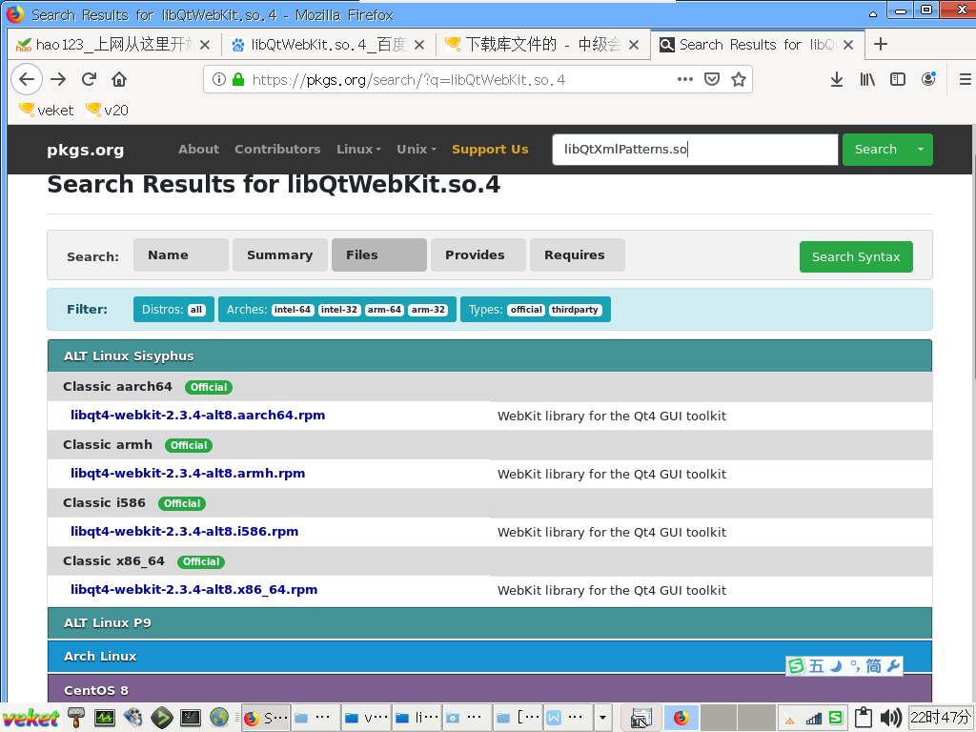Open the About page
This screenshot has height=732, width=976.
tap(198, 150)
